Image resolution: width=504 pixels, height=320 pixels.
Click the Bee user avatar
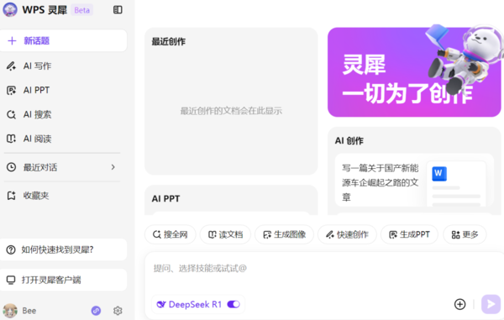pyautogui.click(x=10, y=311)
